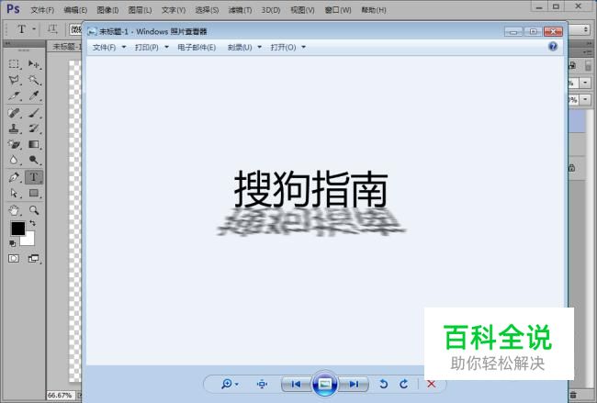The image size is (597, 403).
Task: Open Photo Viewer 打开(O) dropdown
Action: [x=287, y=47]
